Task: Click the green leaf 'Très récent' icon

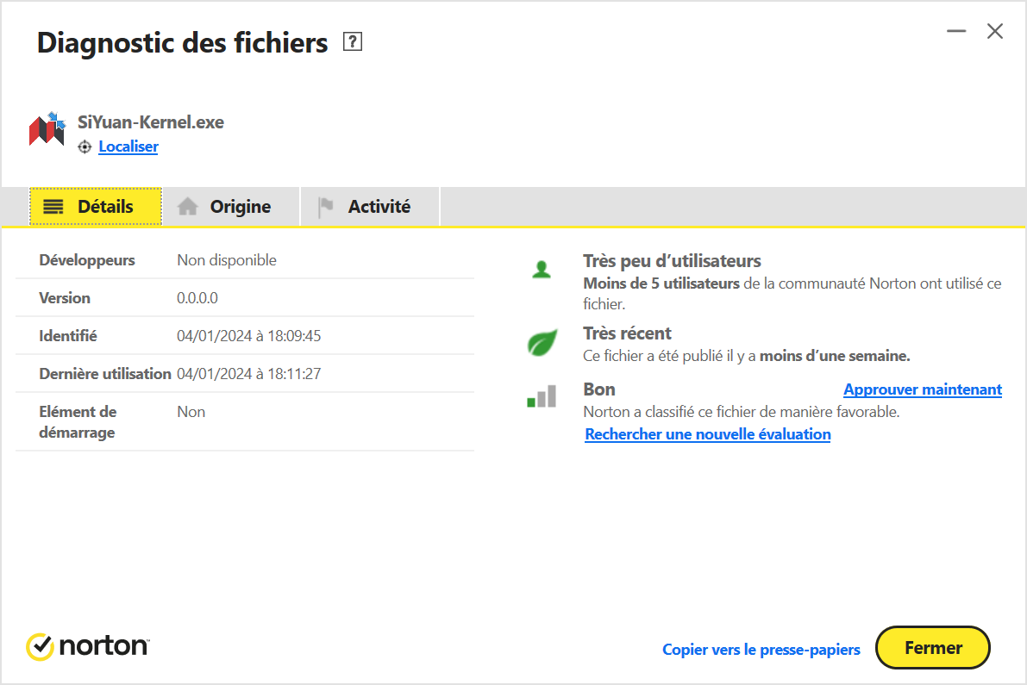Action: coord(542,343)
